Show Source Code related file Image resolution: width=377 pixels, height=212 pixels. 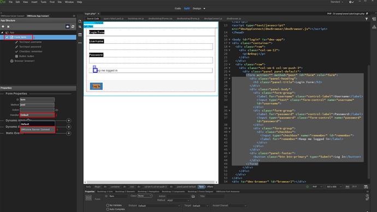(93, 19)
